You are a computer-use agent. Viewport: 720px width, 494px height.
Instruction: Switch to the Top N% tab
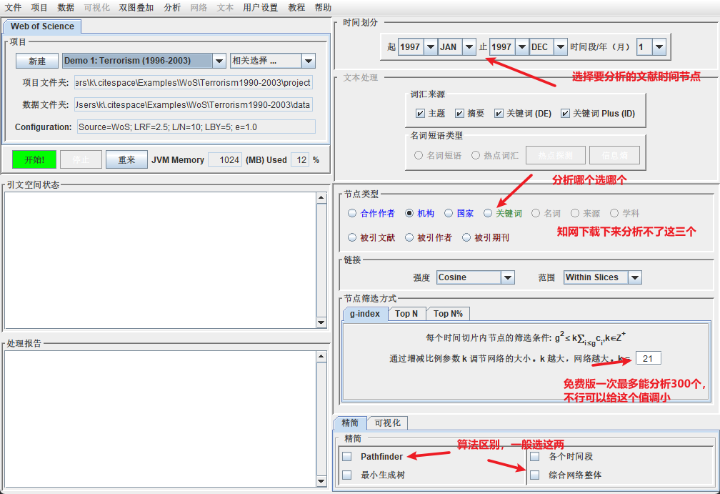448,313
